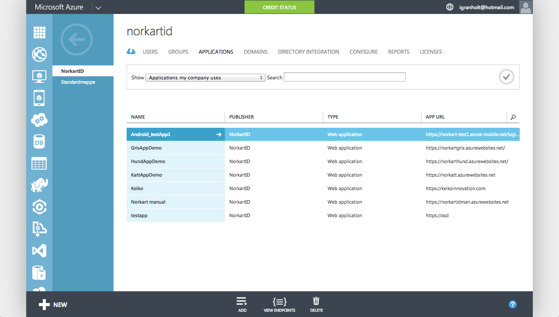Open the help question mark icon
The image size is (559, 317).
pyautogui.click(x=513, y=304)
